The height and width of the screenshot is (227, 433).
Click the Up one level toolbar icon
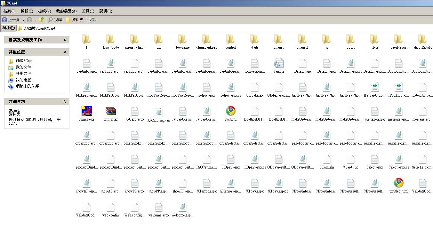(x=41, y=20)
